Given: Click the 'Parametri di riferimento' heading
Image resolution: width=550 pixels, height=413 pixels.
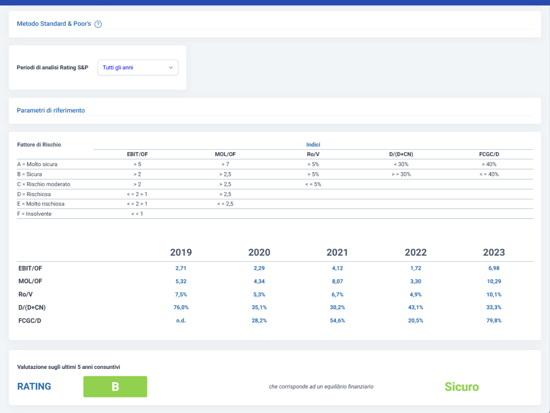Looking at the screenshot, I should (51, 111).
